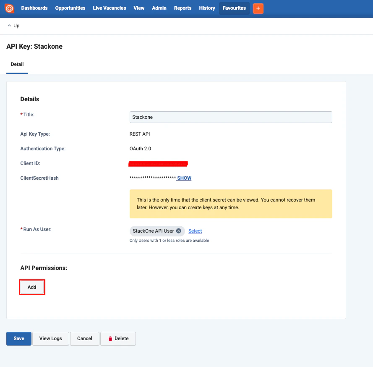Remove StackOne API User chip via X icon
Viewport: 373px width, 367px height.
click(179, 231)
